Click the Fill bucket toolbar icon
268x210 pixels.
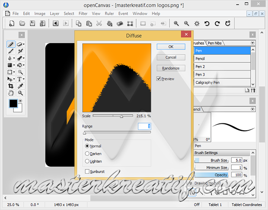pos(109,23)
